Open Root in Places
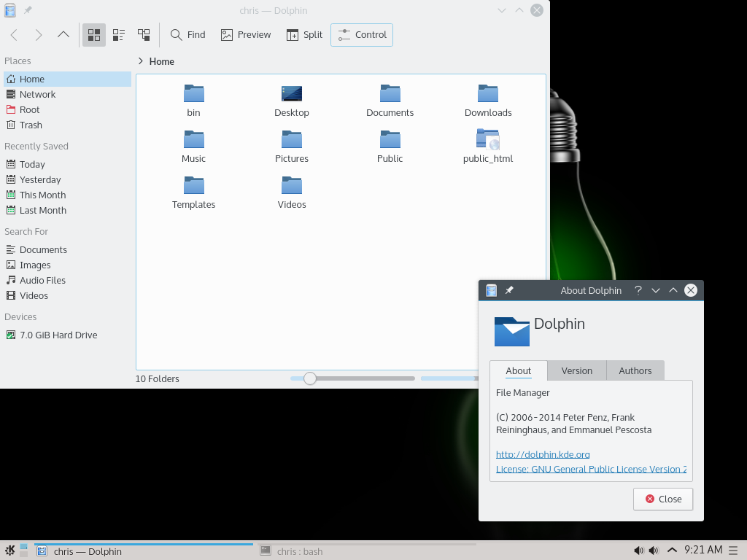Image resolution: width=747 pixels, height=560 pixels. pyautogui.click(x=67, y=109)
